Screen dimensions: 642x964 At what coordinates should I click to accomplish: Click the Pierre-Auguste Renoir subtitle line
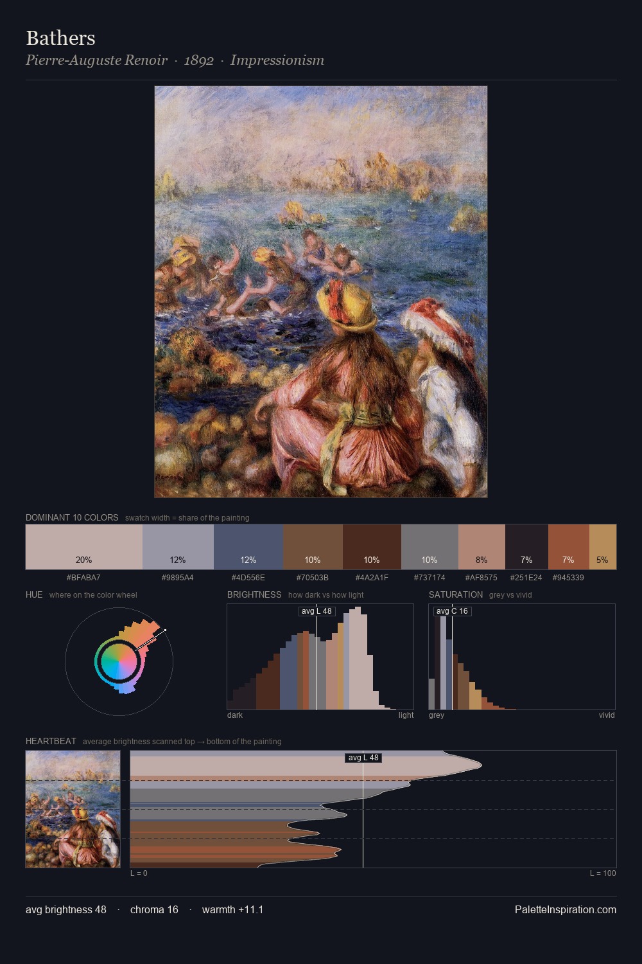(175, 60)
